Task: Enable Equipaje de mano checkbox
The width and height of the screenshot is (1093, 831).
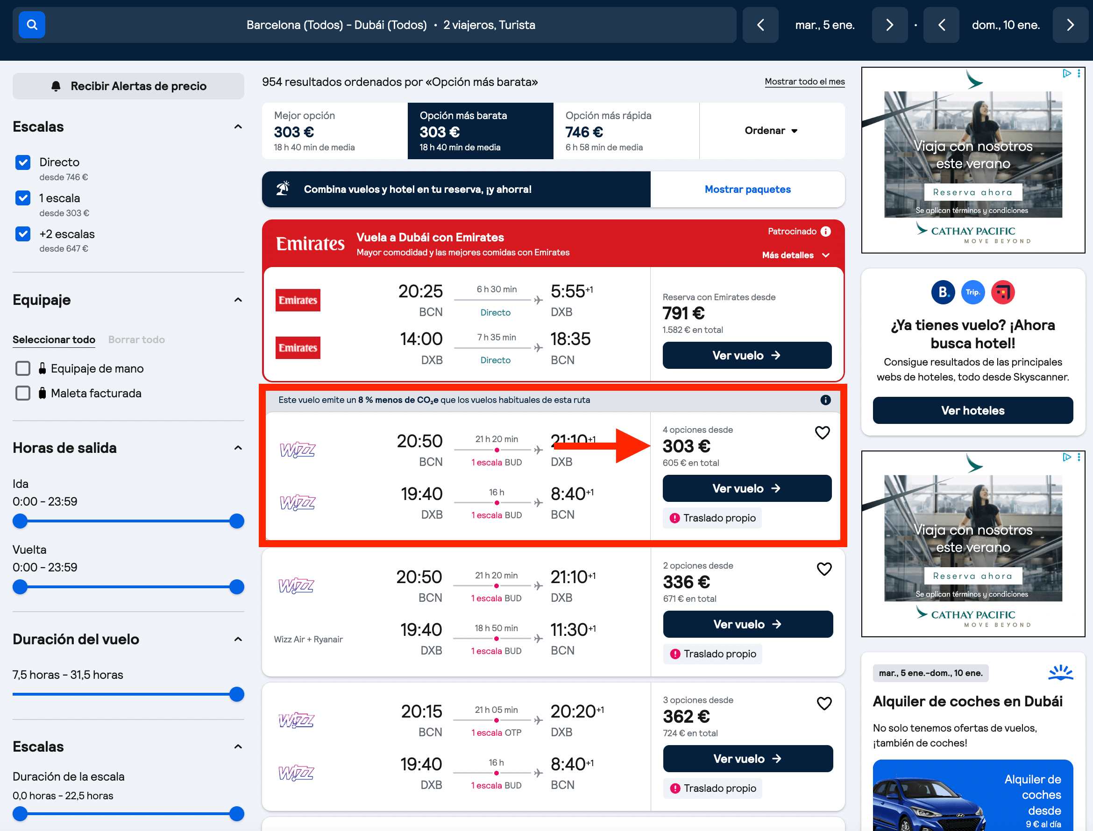Action: point(23,368)
